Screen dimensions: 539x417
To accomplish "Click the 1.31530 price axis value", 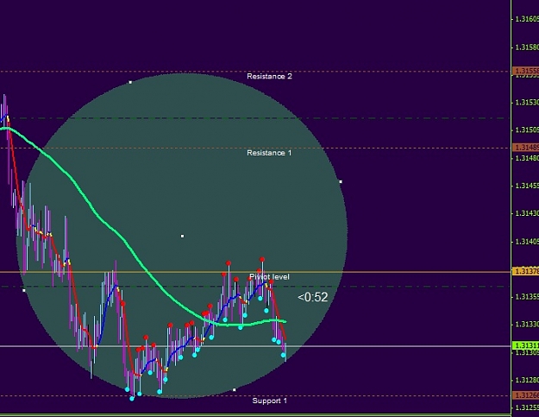I will tap(527, 103).
